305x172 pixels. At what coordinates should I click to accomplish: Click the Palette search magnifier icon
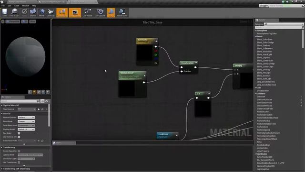coord(303,28)
